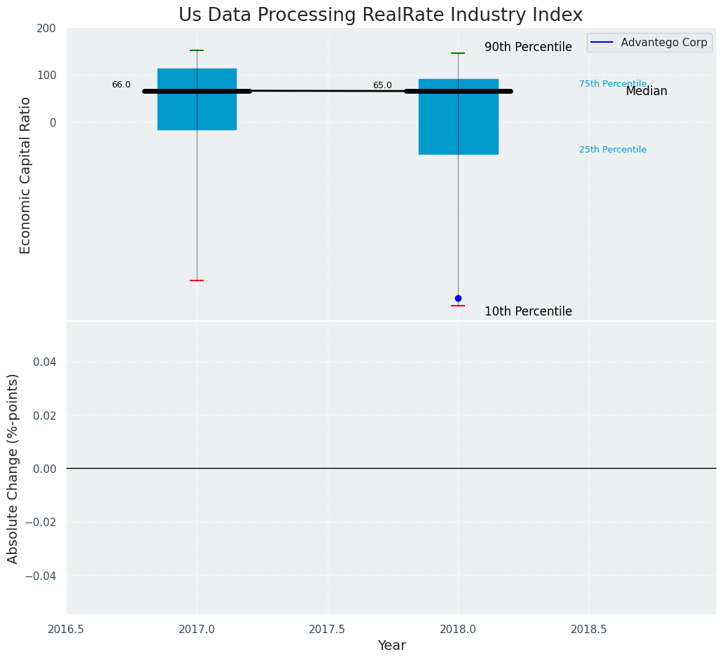Screen dimensions: 724x659
Task: Click the 75th Percentile label
Action: click(x=612, y=84)
